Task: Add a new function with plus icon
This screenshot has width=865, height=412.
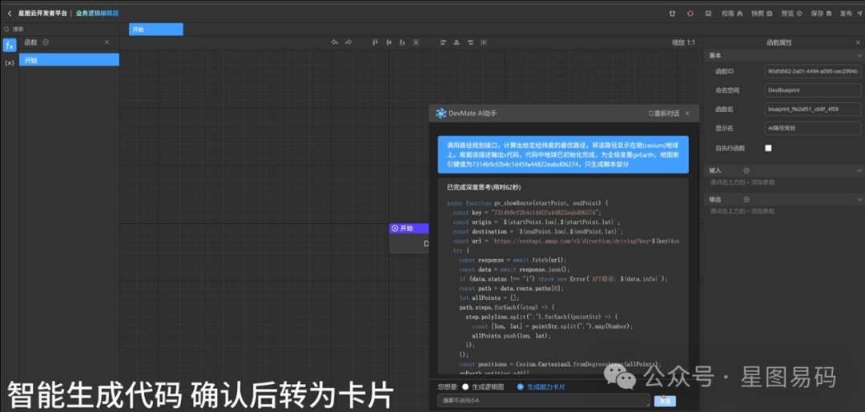Action: (46, 42)
